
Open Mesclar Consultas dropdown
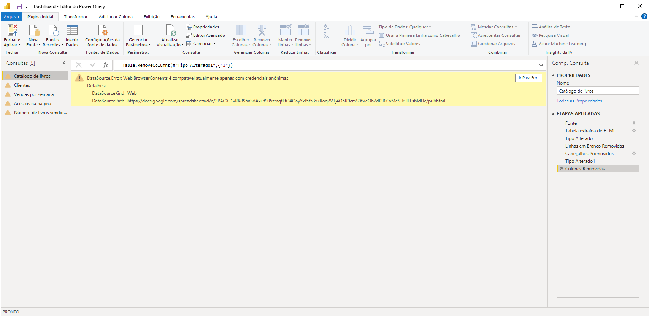tap(494, 27)
